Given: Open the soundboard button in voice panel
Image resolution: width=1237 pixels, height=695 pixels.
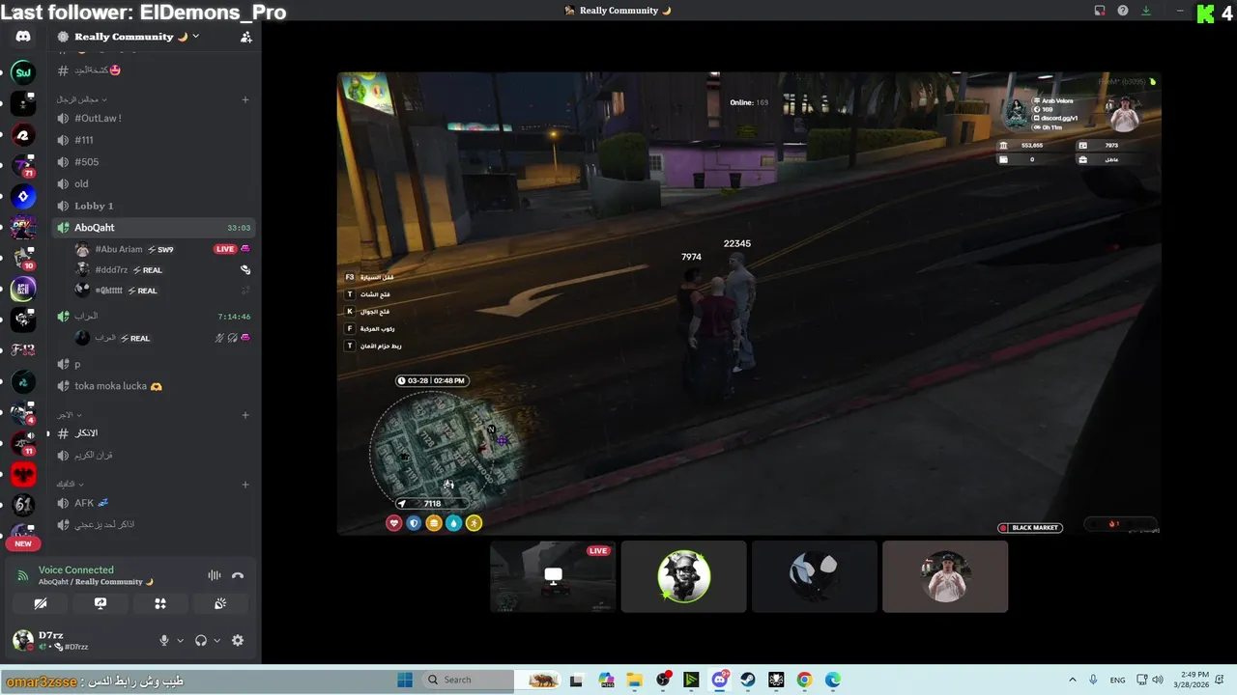Looking at the screenshot, I should coord(220,603).
